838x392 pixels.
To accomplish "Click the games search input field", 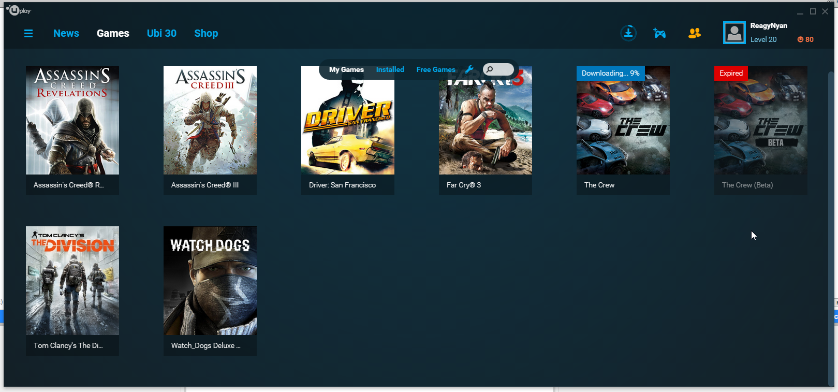I will [498, 69].
